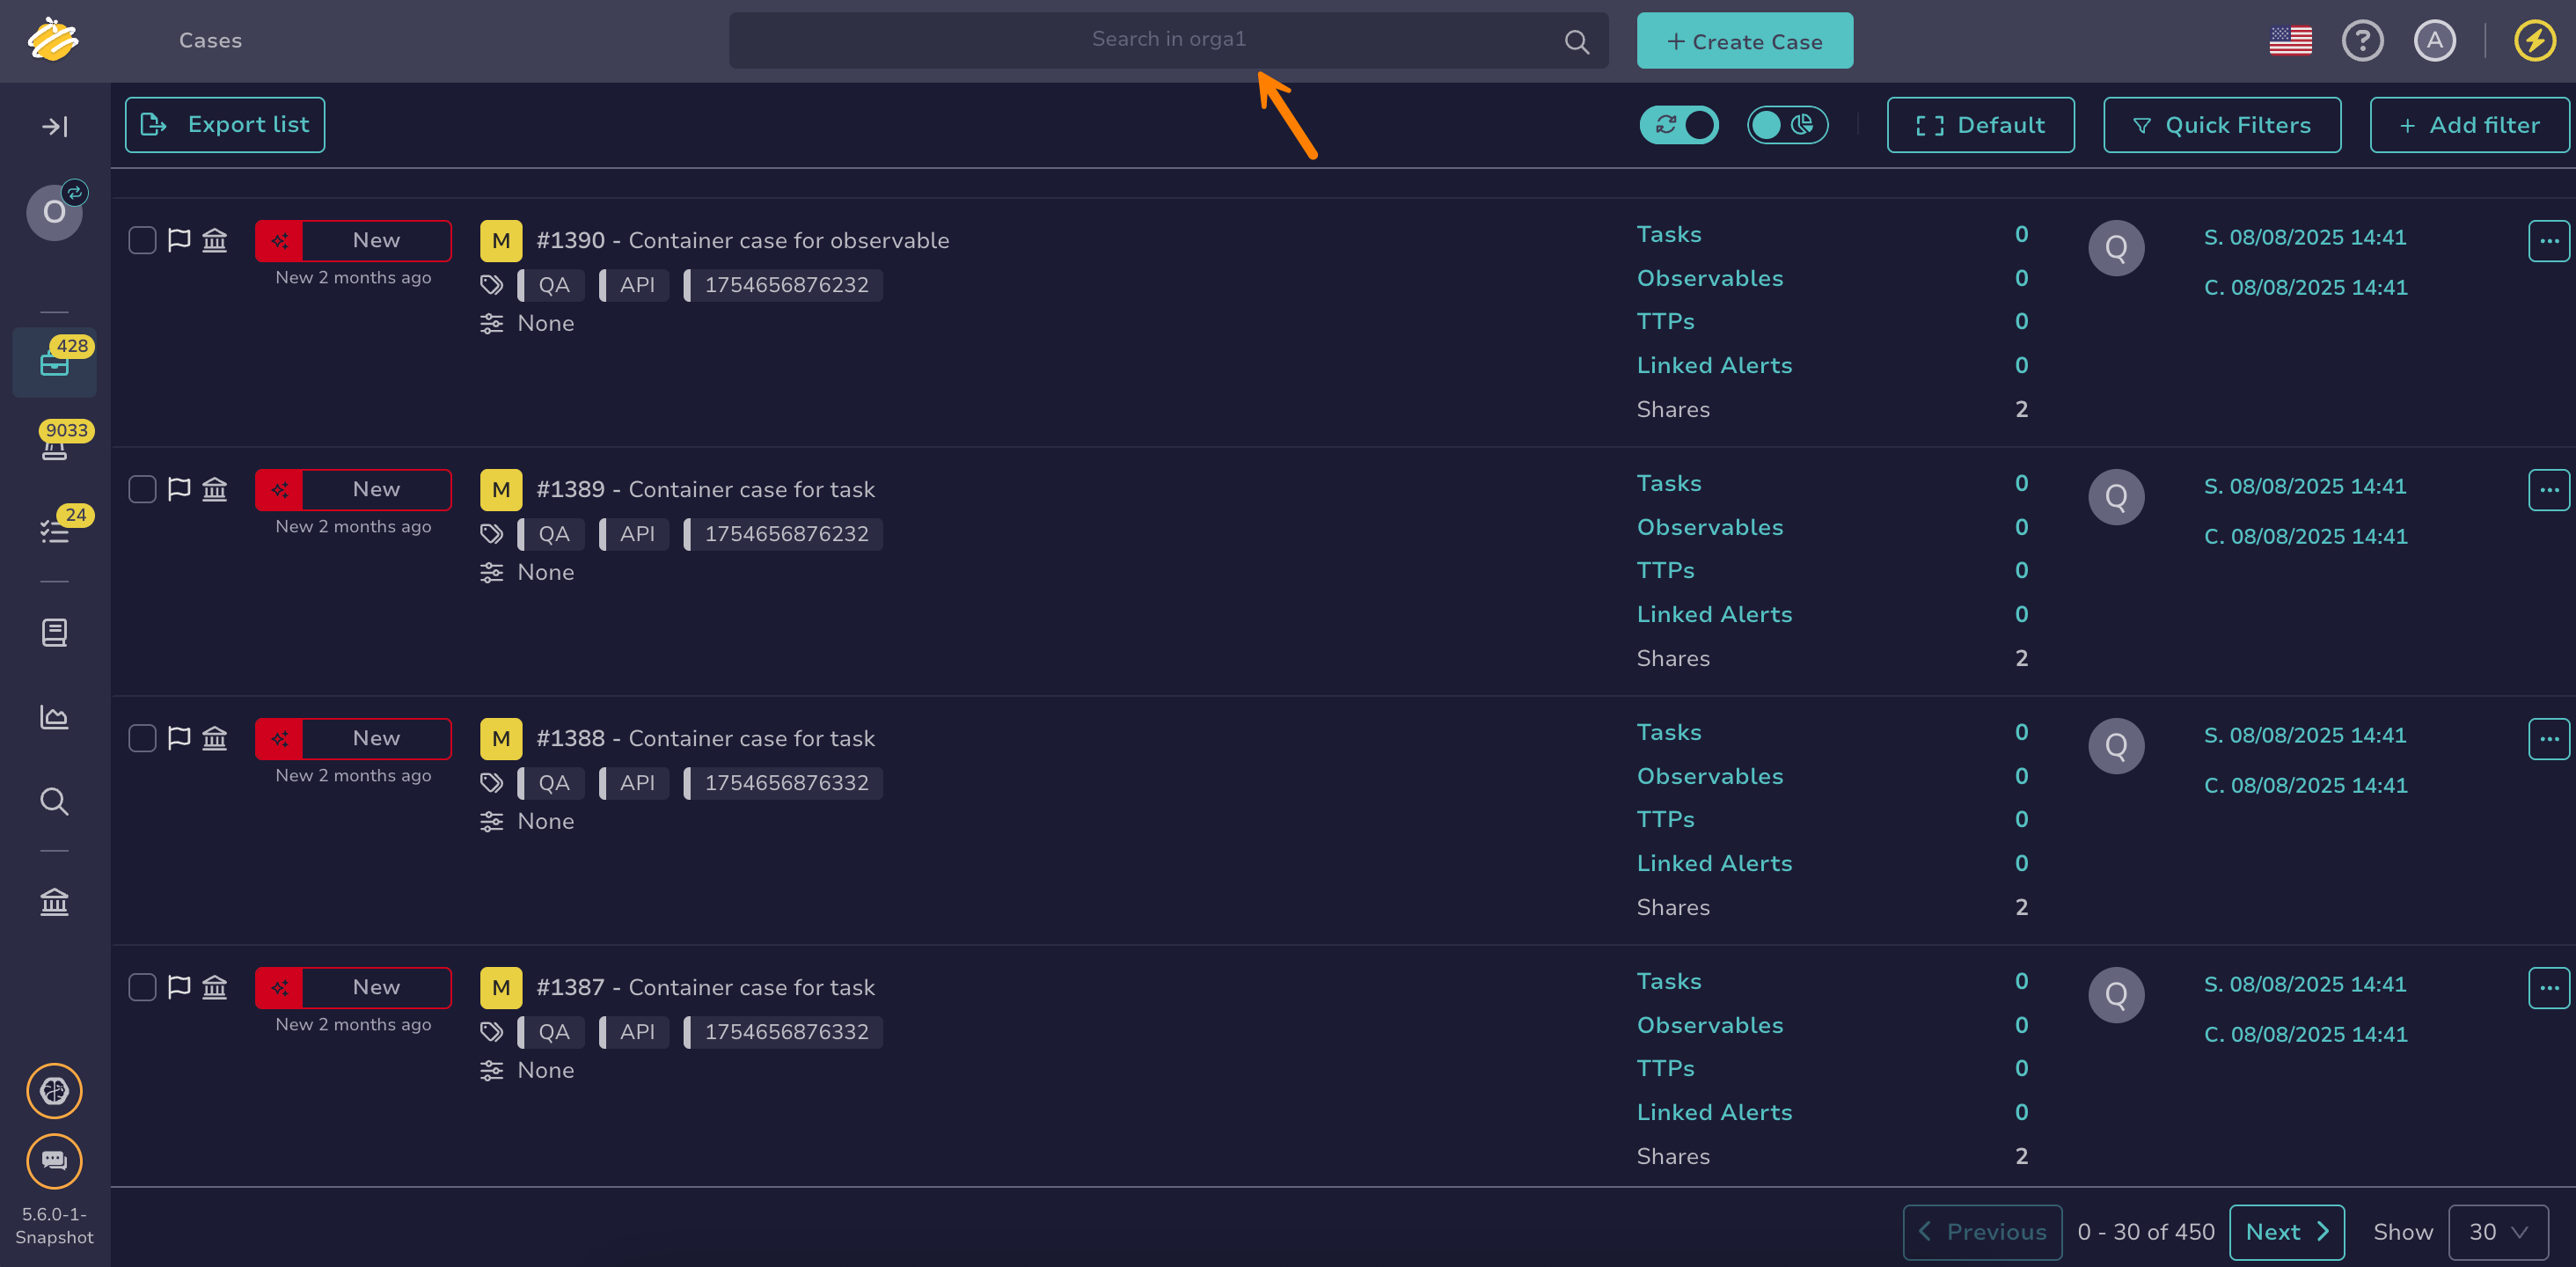The width and height of the screenshot is (2576, 1267).
Task: Click the yellow lightning bolt icon
Action: 2534,41
